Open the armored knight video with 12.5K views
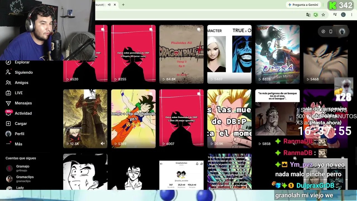 pos(85,119)
